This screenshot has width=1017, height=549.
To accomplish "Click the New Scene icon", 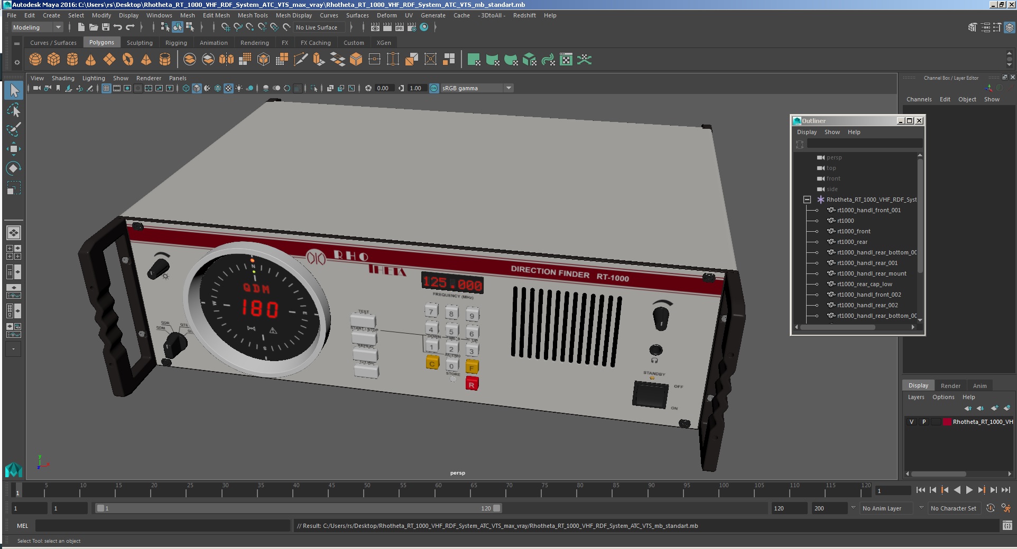I will (81, 27).
